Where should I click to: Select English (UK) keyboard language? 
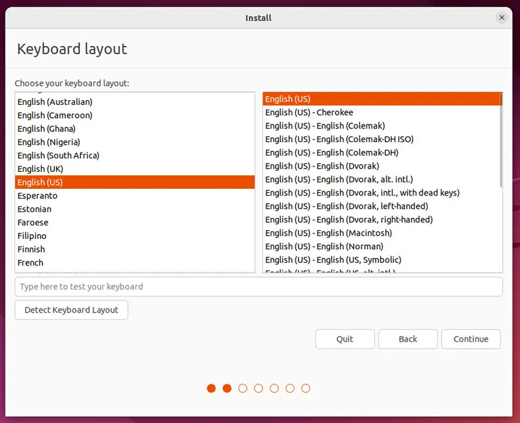135,169
